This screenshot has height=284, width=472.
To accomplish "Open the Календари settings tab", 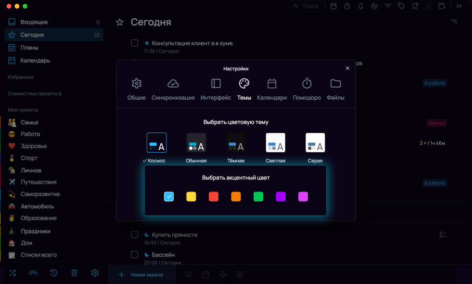I will point(272,90).
